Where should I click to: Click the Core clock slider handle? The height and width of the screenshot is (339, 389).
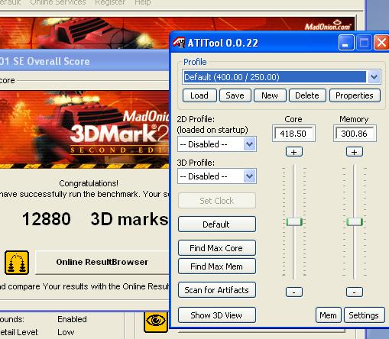coord(294,221)
